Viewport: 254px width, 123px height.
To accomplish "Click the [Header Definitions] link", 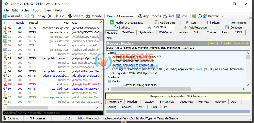I will (234, 43).
